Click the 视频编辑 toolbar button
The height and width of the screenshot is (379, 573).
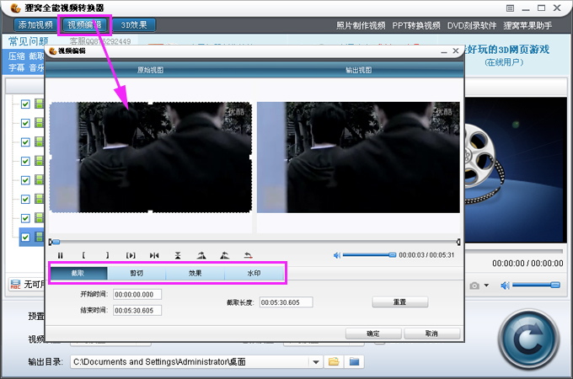tap(84, 24)
